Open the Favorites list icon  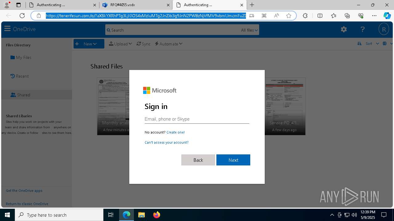pos(334,16)
